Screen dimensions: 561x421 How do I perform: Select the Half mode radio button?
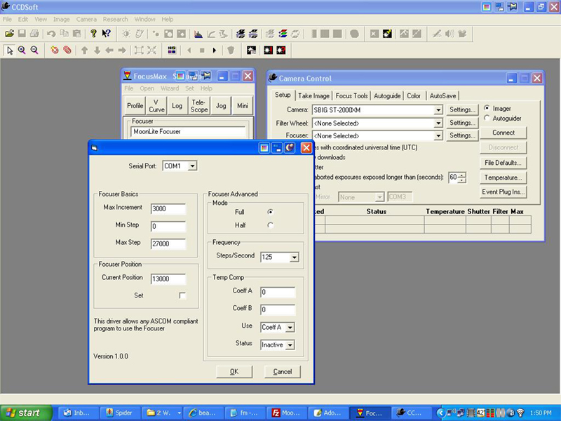pos(270,225)
